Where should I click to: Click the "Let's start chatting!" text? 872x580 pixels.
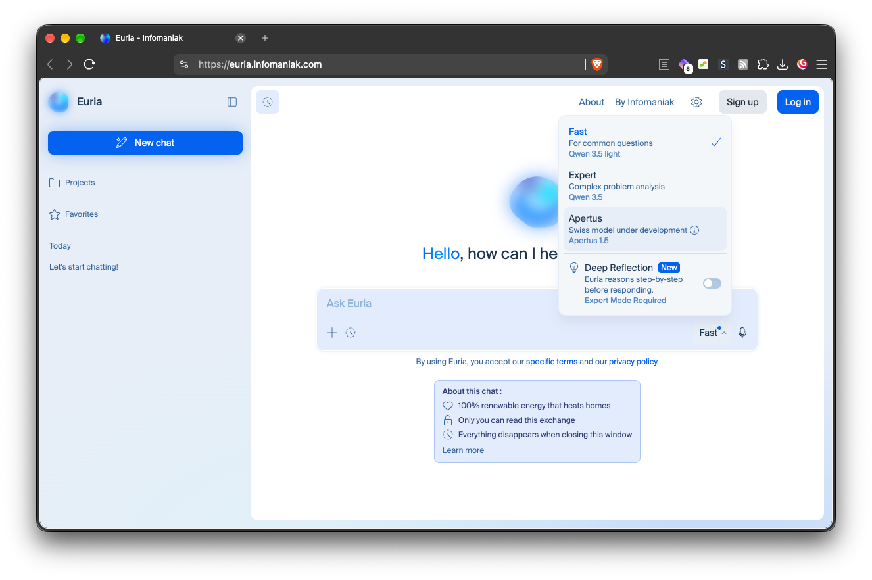(x=84, y=267)
